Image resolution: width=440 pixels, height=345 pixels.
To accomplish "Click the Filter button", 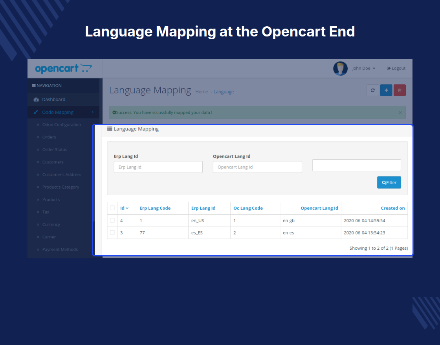I will (389, 183).
